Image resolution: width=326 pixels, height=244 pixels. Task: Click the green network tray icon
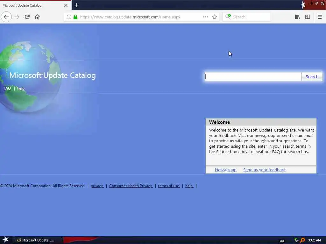(296, 240)
